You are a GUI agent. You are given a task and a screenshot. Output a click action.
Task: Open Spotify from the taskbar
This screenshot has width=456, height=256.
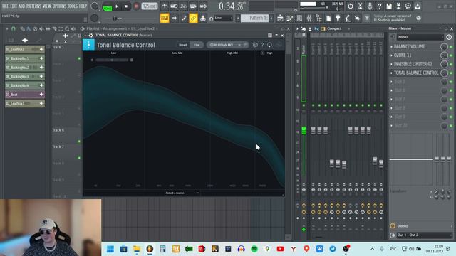254,249
